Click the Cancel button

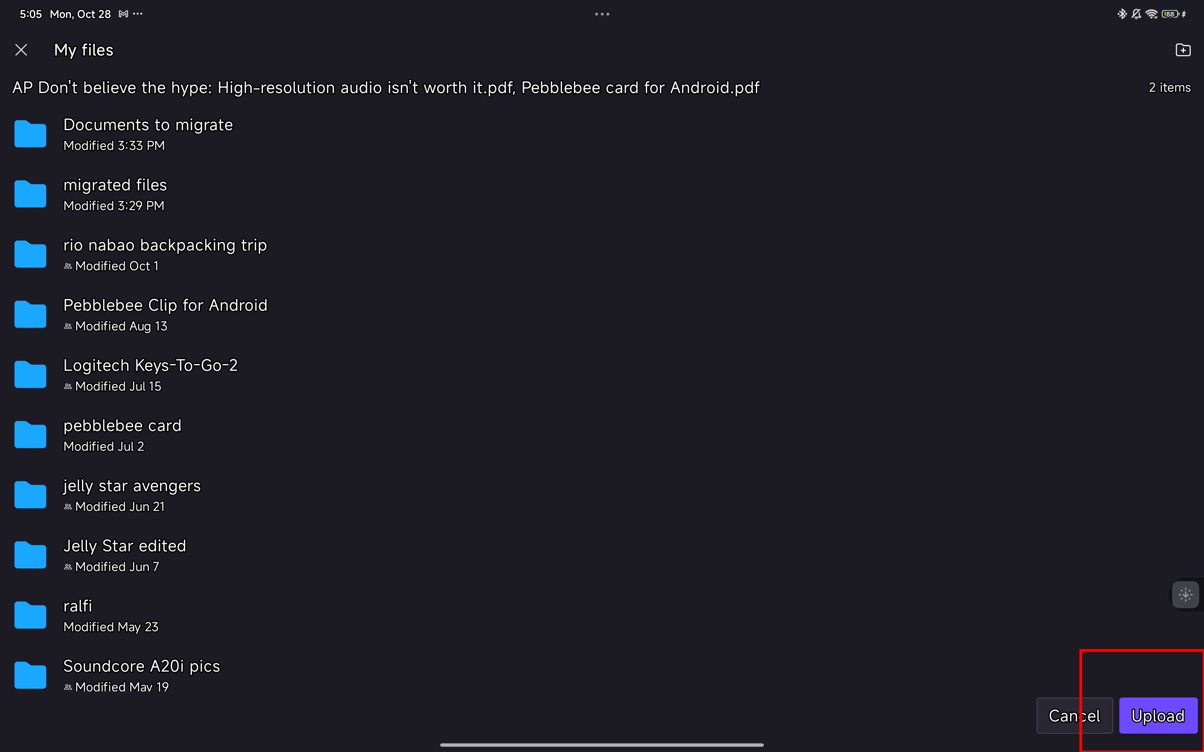click(x=1074, y=716)
